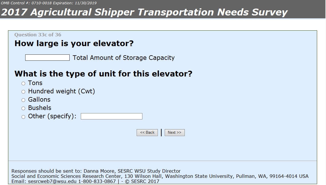The image size is (326, 185).
Task: Click the "type of unit for this elevator" heading
Action: click(x=103, y=74)
